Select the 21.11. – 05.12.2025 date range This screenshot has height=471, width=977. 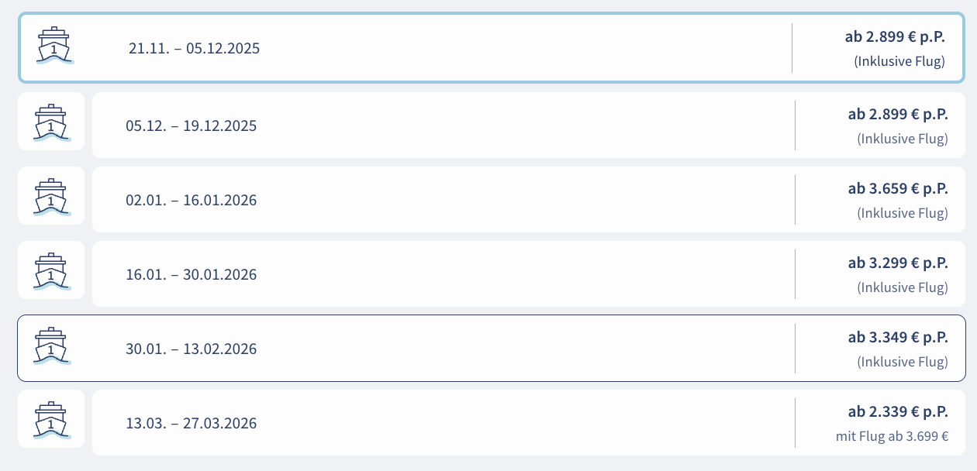pyautogui.click(x=194, y=48)
